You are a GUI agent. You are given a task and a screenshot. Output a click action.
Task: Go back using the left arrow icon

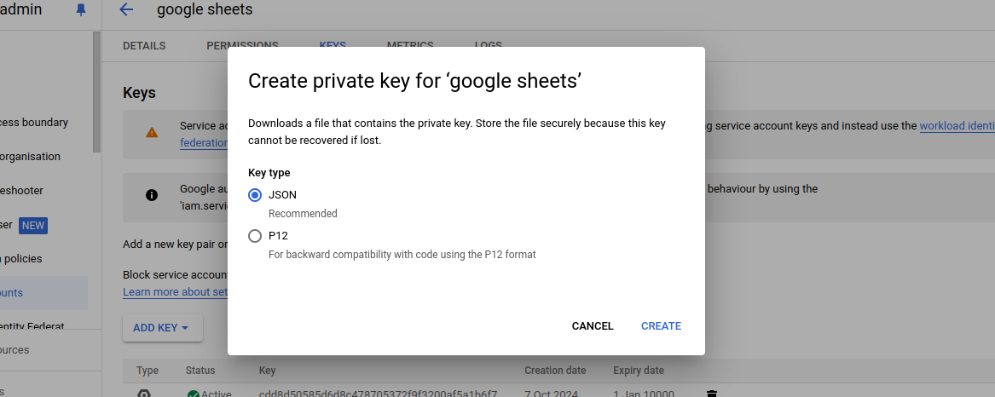(126, 9)
